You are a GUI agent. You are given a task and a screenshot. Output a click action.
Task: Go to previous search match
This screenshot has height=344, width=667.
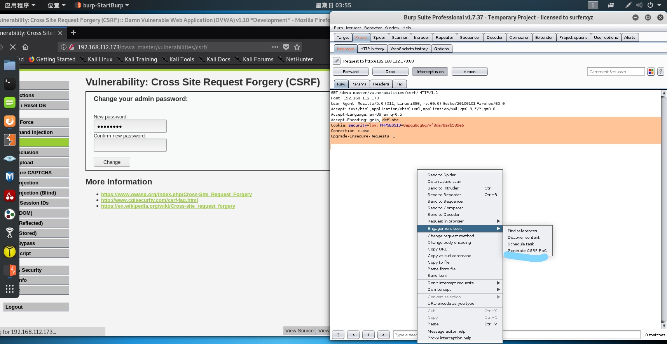(x=353, y=335)
